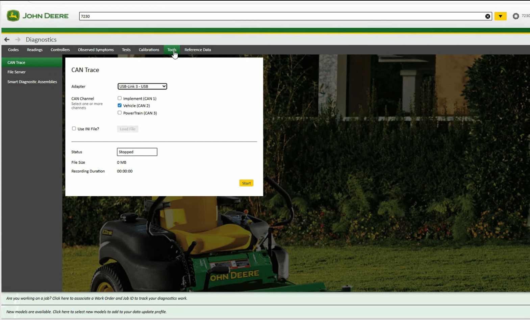The width and height of the screenshot is (530, 320).
Task: Click the Load File button
Action: tap(128, 129)
